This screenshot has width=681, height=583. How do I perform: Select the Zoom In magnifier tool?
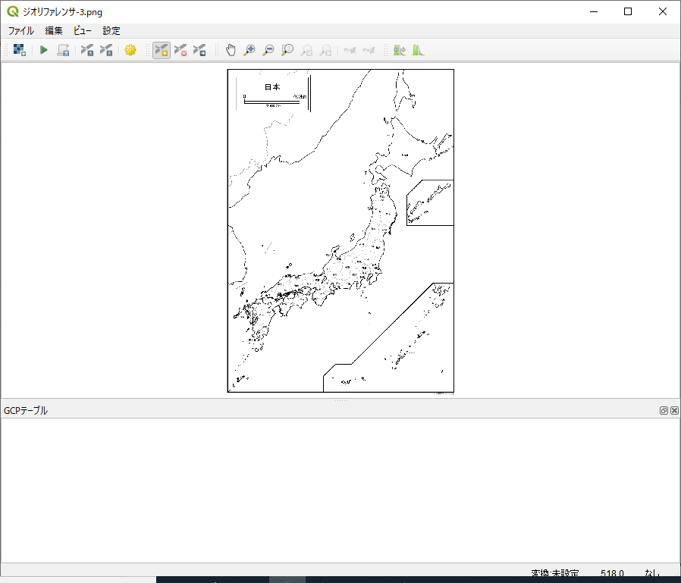[x=249, y=50]
